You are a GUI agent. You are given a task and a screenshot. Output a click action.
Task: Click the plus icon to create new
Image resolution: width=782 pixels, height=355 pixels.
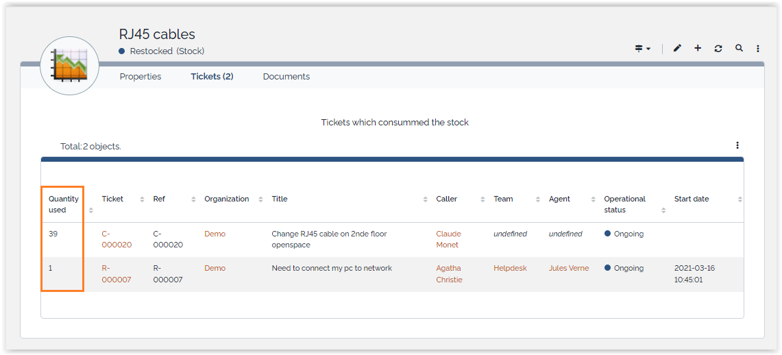[x=698, y=49]
